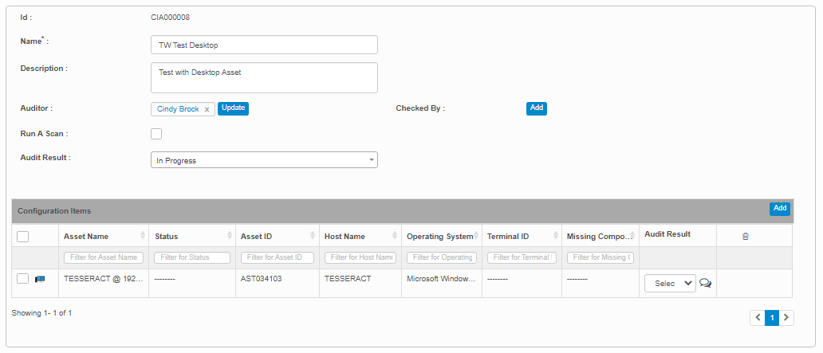
Task: Go to previous page arrow in pagination
Action: click(x=758, y=318)
